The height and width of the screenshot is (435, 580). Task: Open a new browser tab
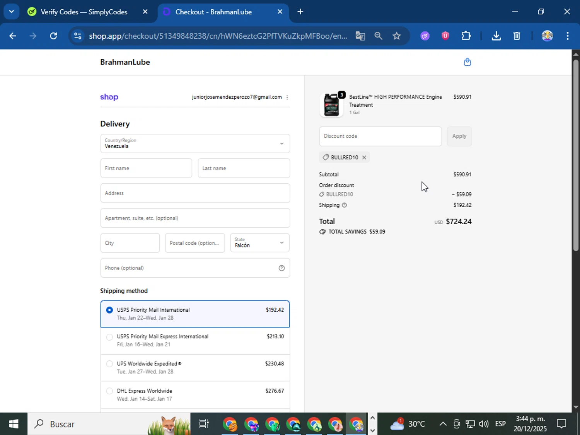click(300, 12)
